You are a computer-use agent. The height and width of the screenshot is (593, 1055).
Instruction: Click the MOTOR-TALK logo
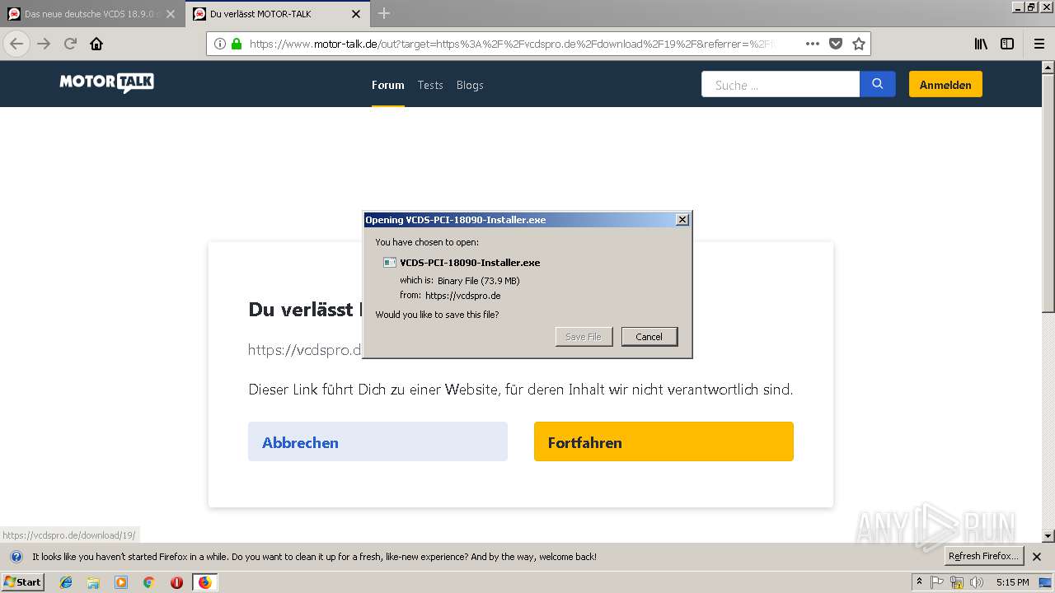[106, 82]
